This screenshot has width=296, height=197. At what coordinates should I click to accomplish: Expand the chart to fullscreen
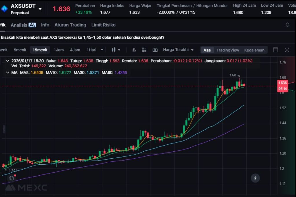[287, 50]
